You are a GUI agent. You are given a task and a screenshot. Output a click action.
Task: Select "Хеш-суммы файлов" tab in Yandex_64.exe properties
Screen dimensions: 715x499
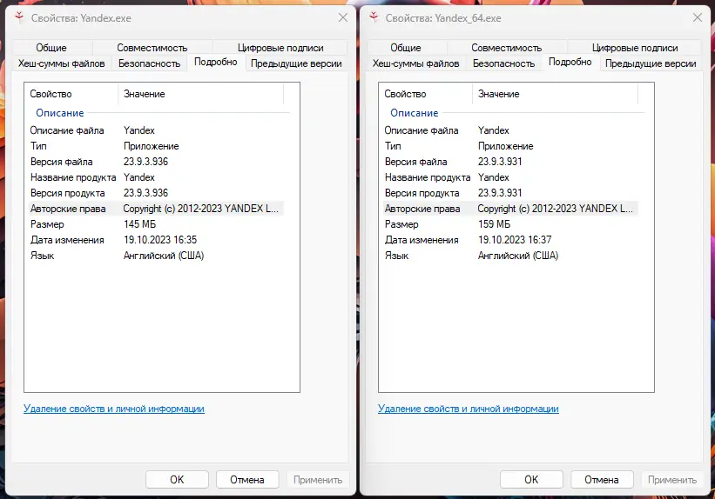click(415, 63)
